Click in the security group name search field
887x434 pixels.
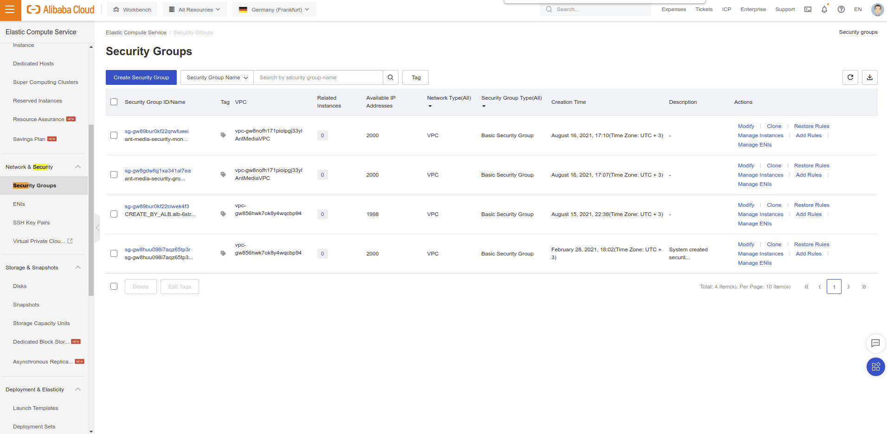pos(318,77)
